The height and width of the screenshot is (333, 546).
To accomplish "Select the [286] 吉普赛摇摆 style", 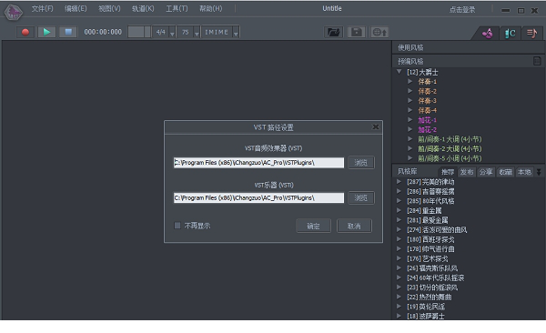I will point(430,191).
